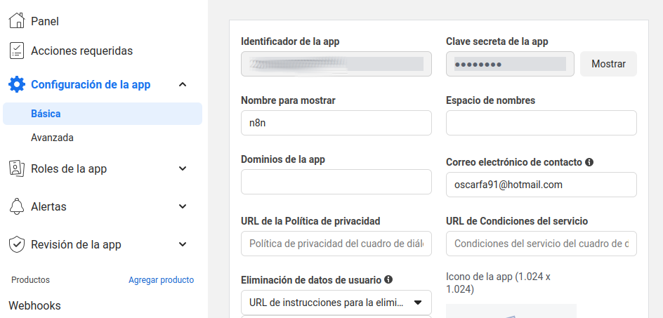Click the Agregar producto link
663x318 pixels.
pos(161,280)
